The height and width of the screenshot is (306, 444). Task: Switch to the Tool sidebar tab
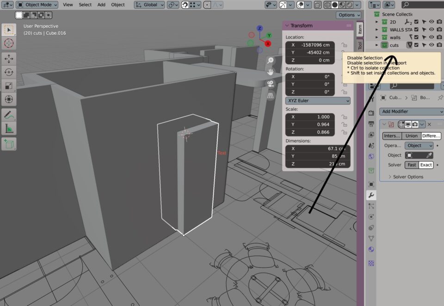point(360,45)
